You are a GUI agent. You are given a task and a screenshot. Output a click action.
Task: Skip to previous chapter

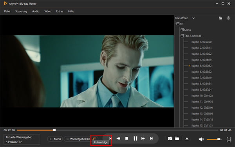tap(110, 138)
